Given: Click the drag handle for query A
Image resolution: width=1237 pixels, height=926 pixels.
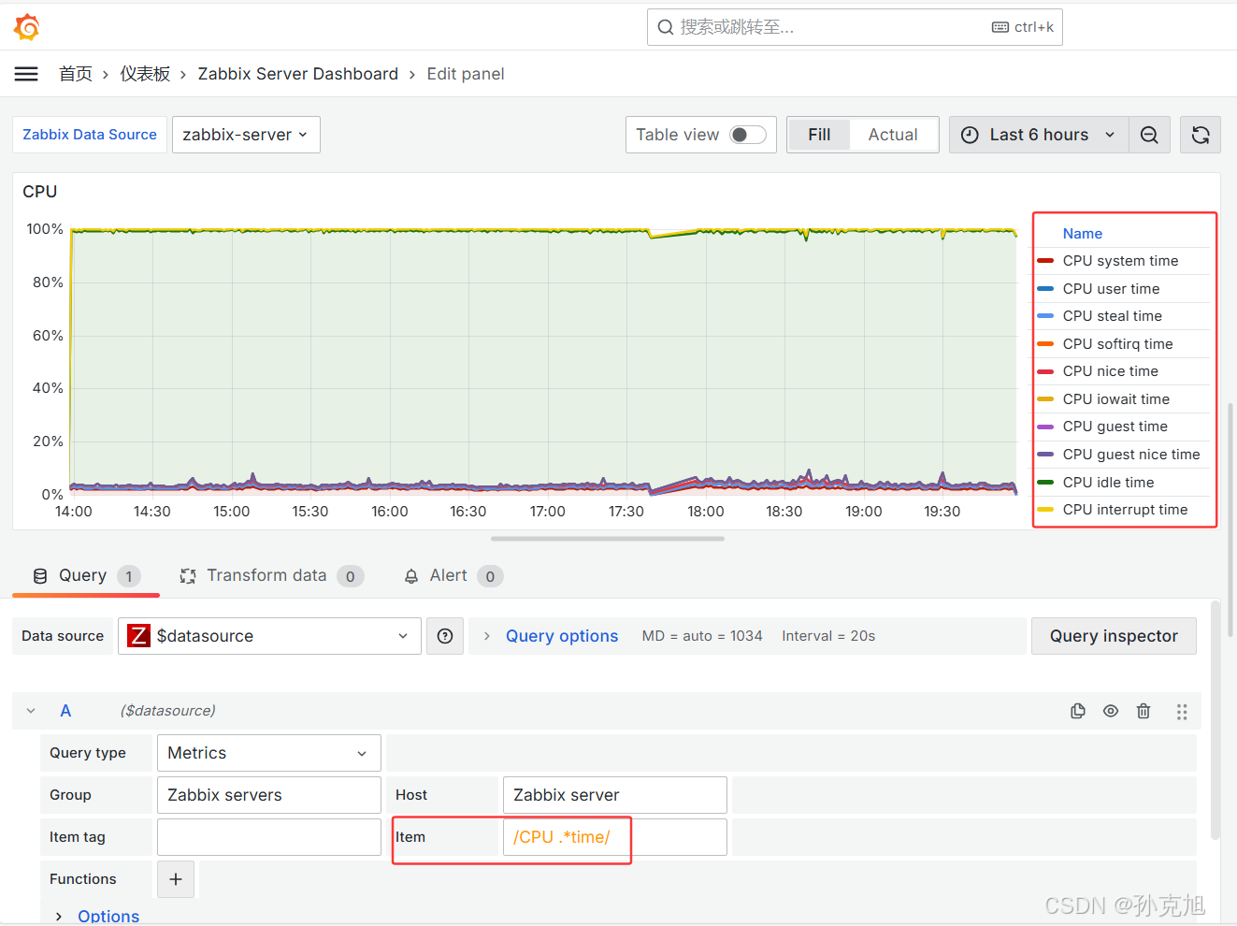Looking at the screenshot, I should click(x=1182, y=712).
